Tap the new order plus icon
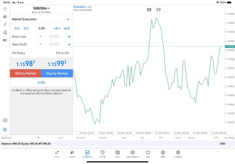This screenshot has width=235, height=164. pyautogui.click(x=5, y=130)
